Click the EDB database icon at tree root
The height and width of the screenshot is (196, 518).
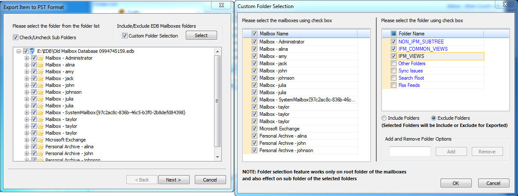pyautogui.click(x=33, y=51)
